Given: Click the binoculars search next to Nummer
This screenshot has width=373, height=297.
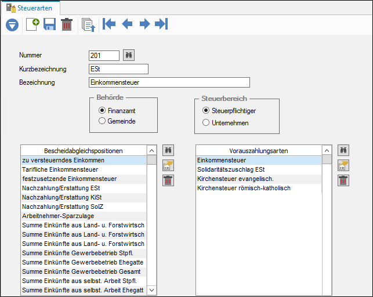Looking at the screenshot, I should 129,55.
